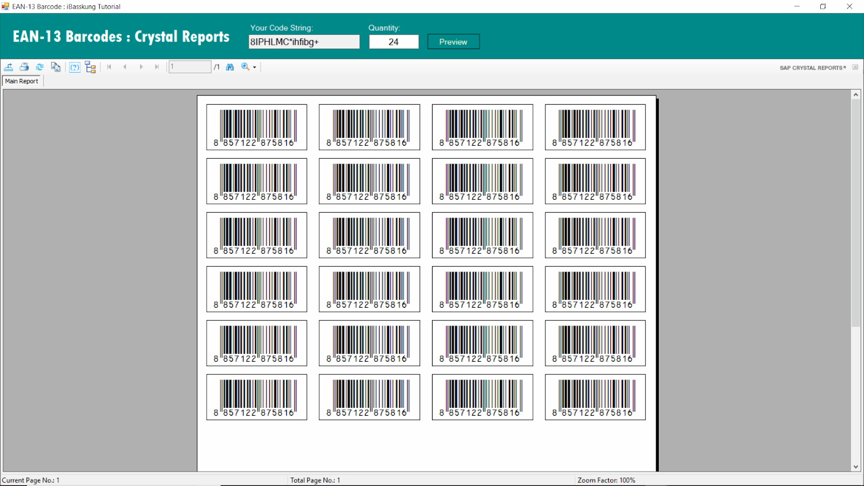Click the SAP CRYSTAL REPORTS label
864x486 pixels.
coord(812,67)
